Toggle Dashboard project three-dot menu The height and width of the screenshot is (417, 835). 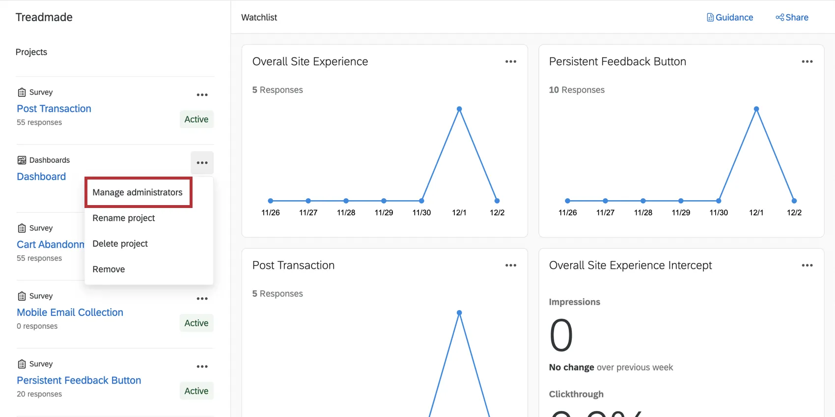point(202,163)
